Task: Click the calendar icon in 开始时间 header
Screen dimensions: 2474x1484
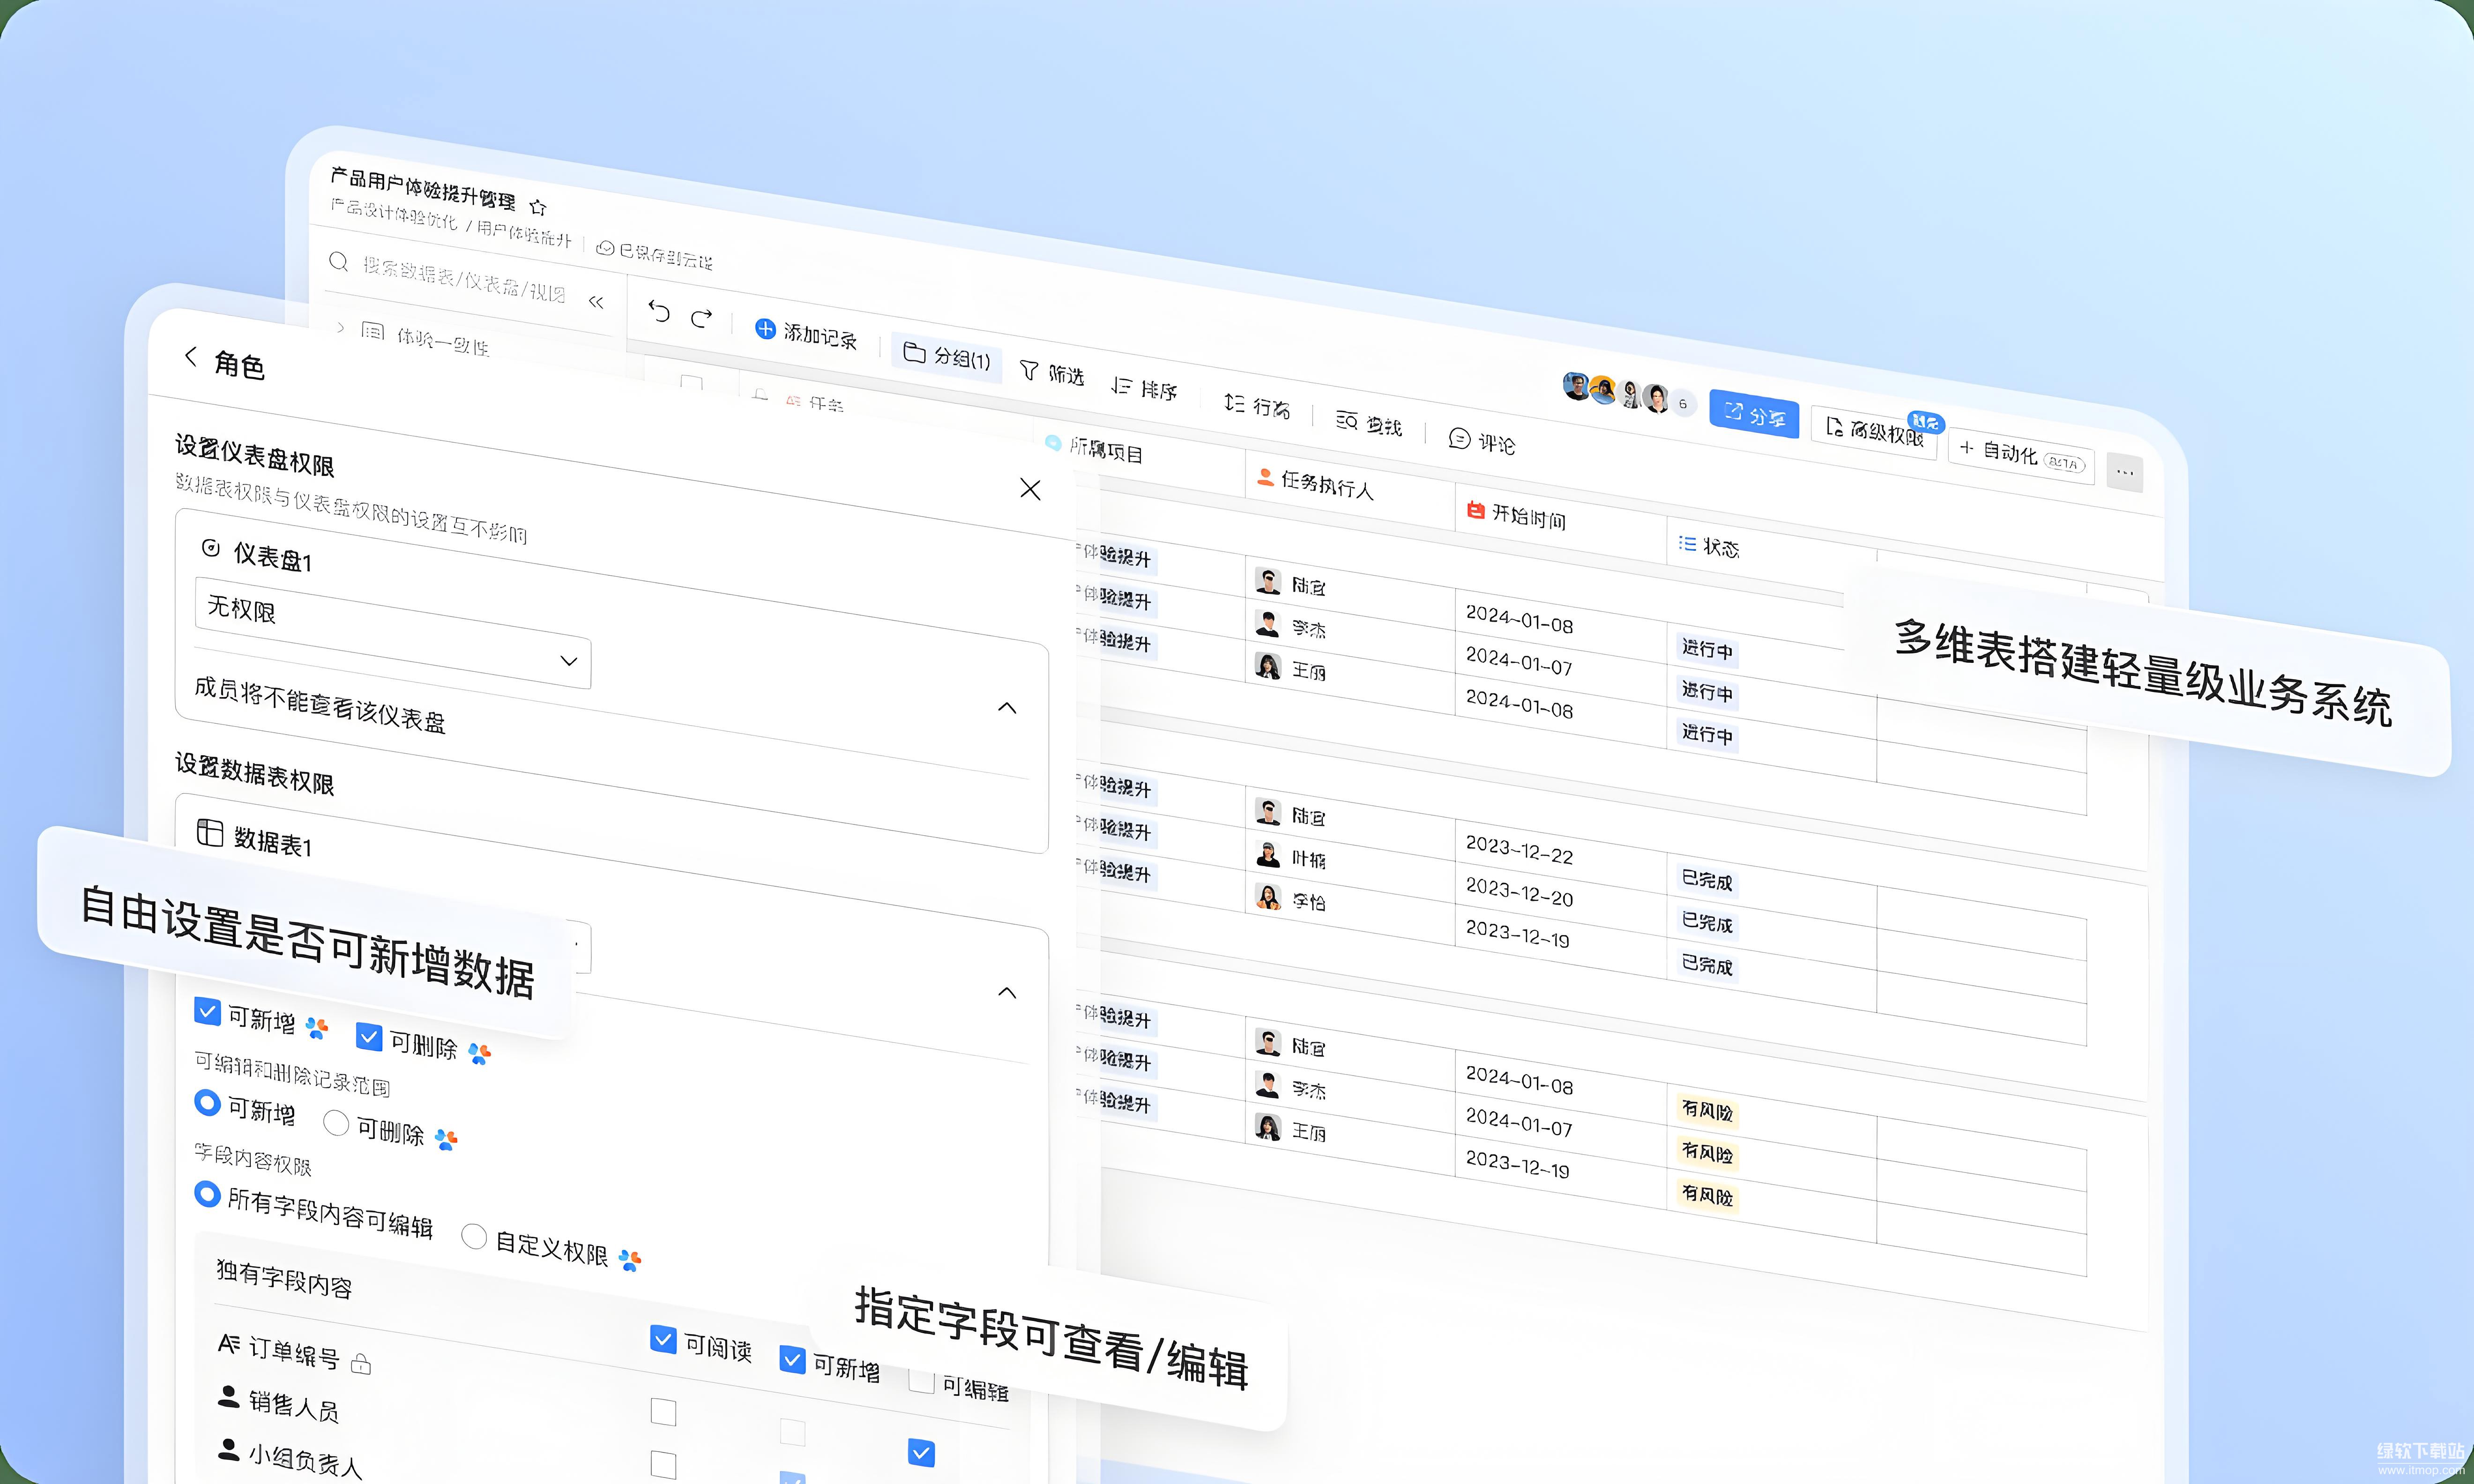Action: point(1475,510)
